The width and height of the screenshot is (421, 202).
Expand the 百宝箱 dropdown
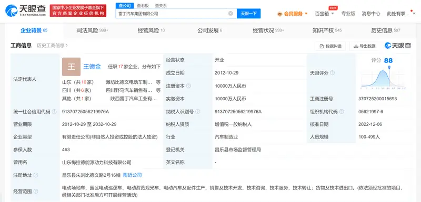pyautogui.click(x=324, y=14)
